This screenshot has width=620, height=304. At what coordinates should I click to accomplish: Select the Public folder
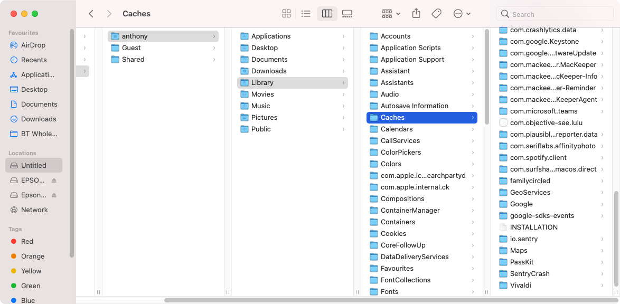coord(293,129)
